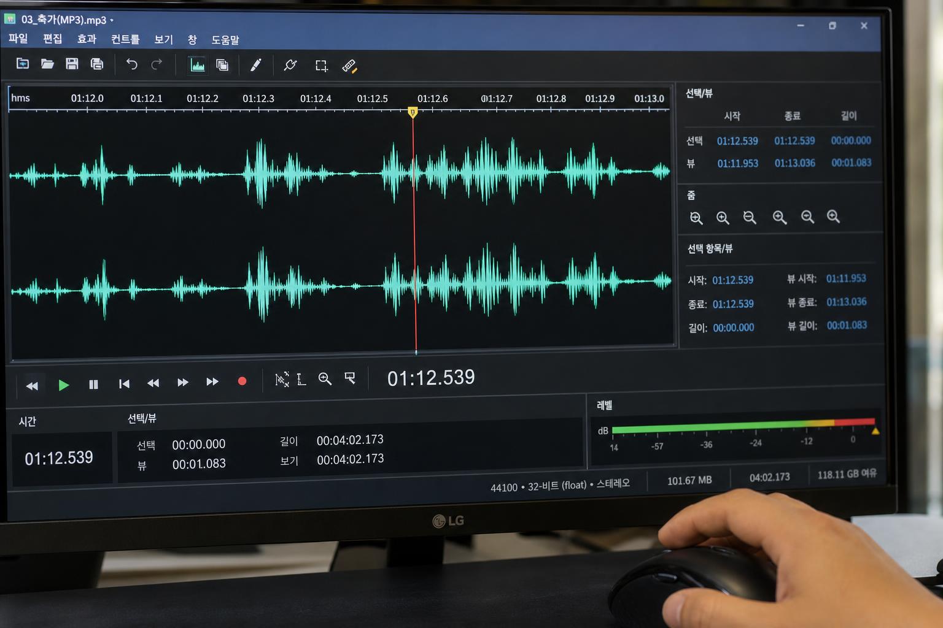Open the 편집 menu
The width and height of the screenshot is (943, 628).
pos(53,39)
